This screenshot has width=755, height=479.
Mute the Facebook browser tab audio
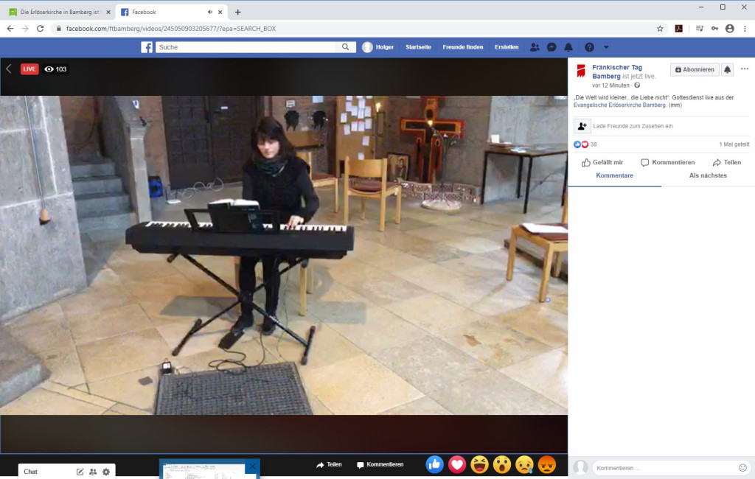(x=210, y=12)
